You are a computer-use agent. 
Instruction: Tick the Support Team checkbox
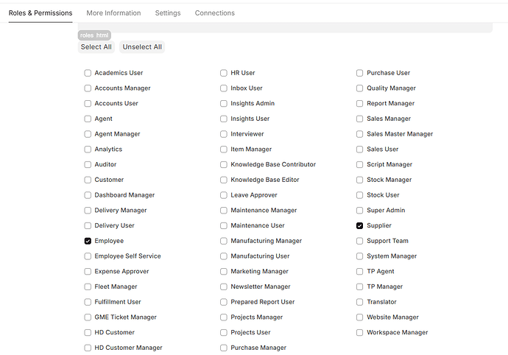tap(359, 241)
